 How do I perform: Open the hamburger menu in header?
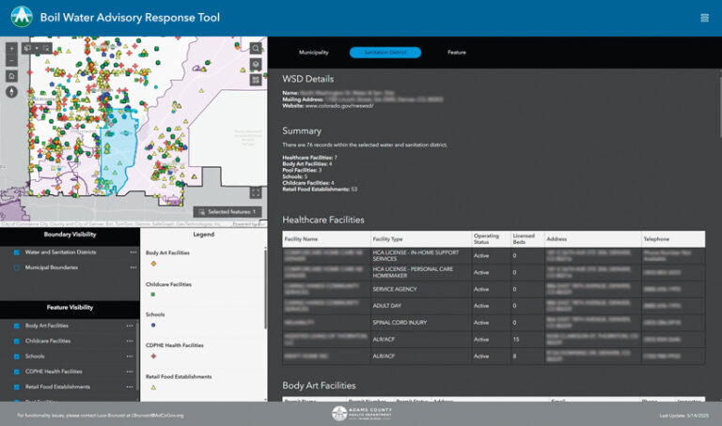(x=704, y=18)
